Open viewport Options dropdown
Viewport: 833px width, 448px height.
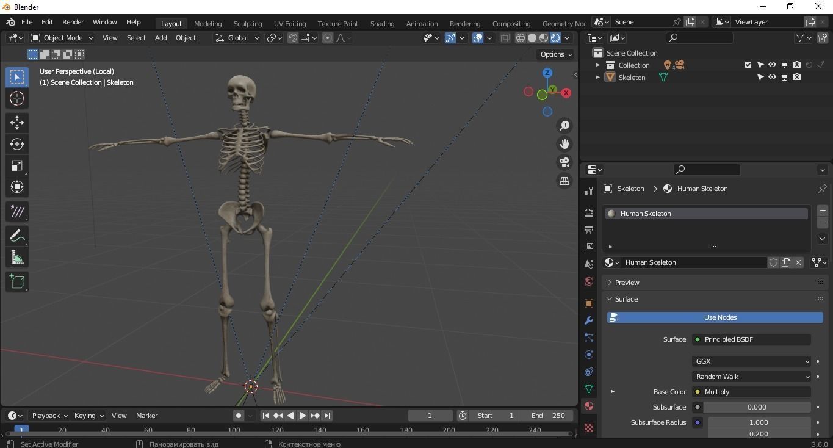tap(556, 54)
